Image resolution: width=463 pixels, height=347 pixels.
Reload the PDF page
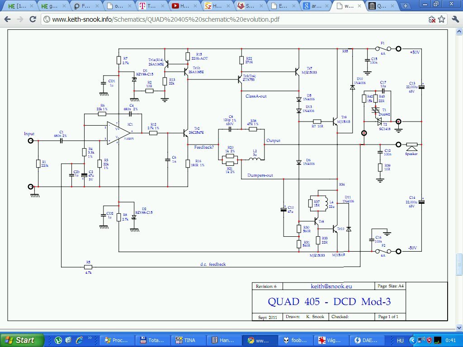coord(33,19)
